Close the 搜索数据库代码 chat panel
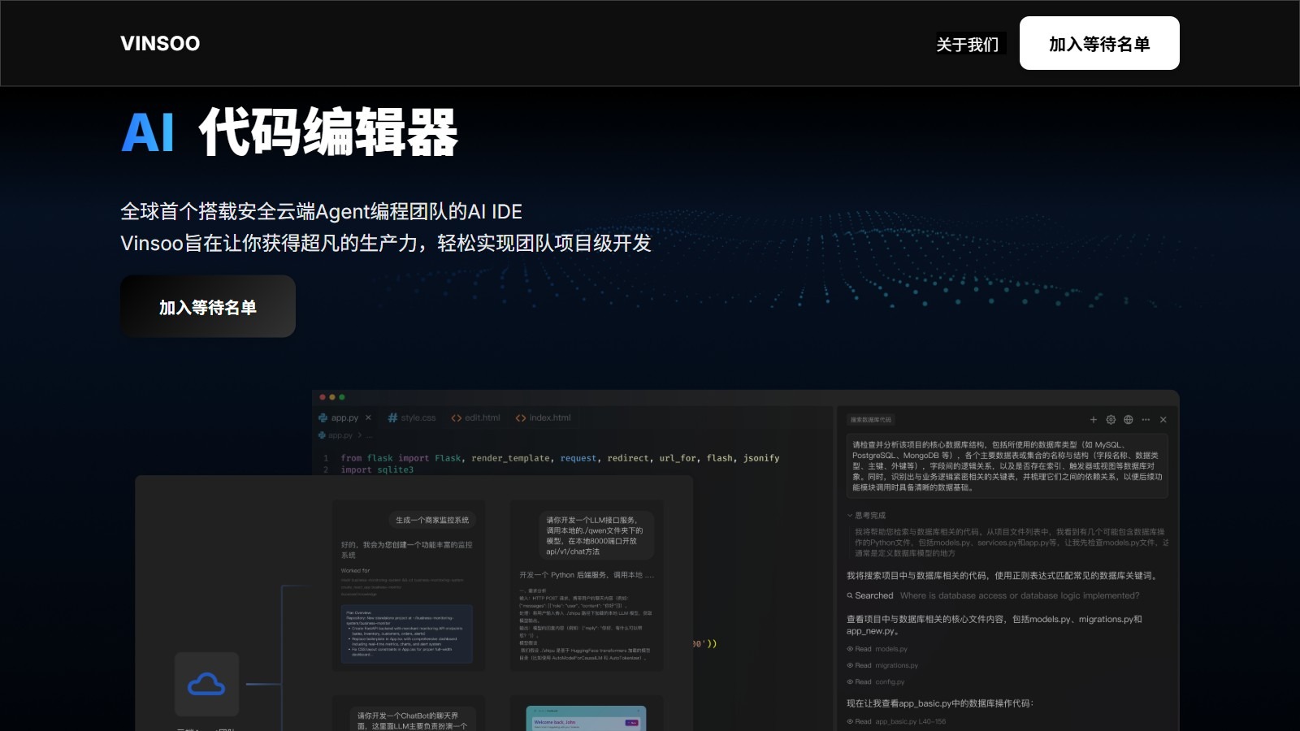Screen dimensions: 1300x731 coord(1163,420)
